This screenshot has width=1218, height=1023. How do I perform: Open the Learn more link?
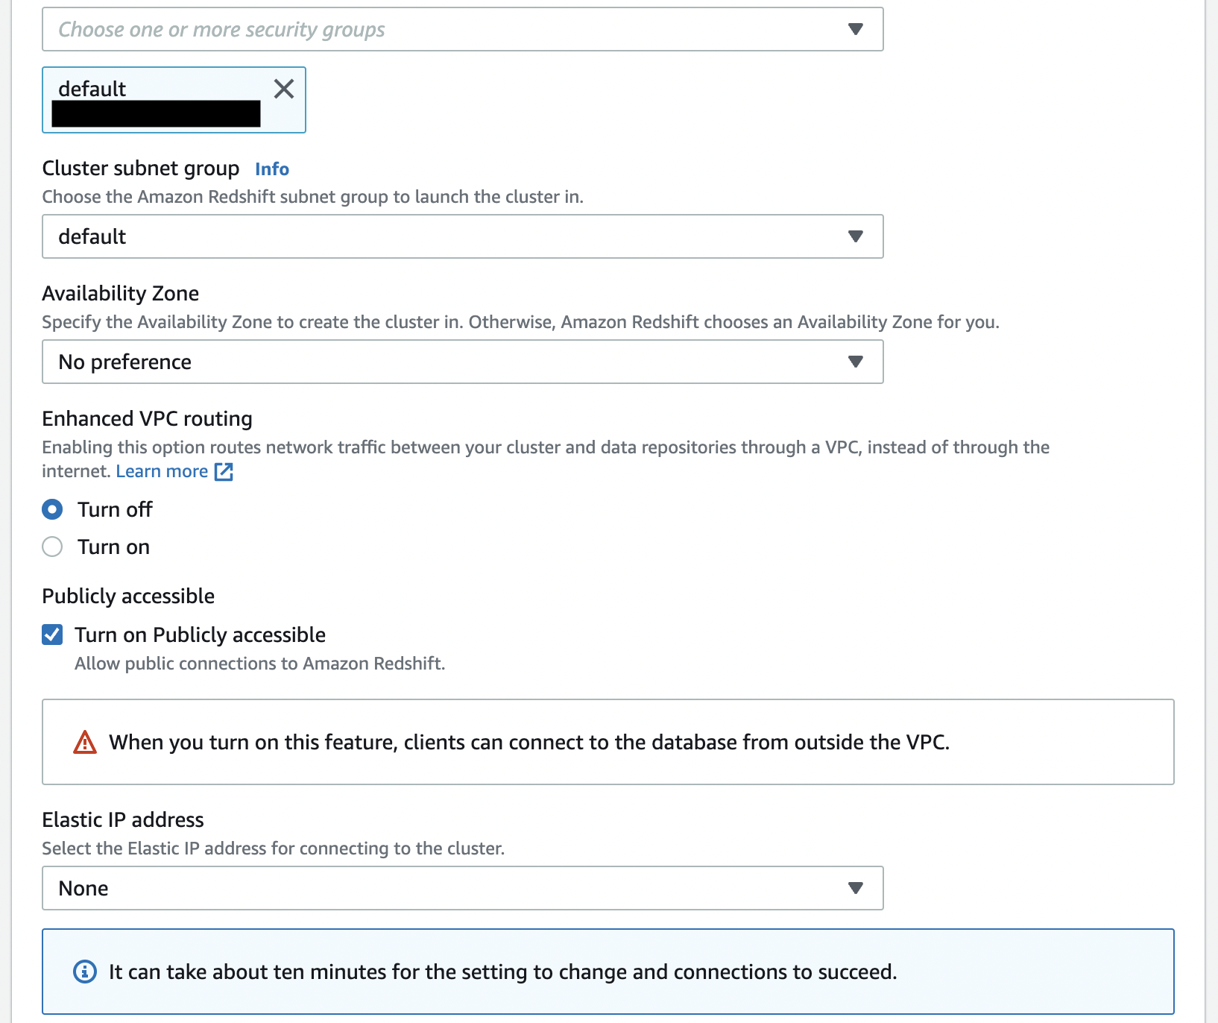pyautogui.click(x=162, y=471)
